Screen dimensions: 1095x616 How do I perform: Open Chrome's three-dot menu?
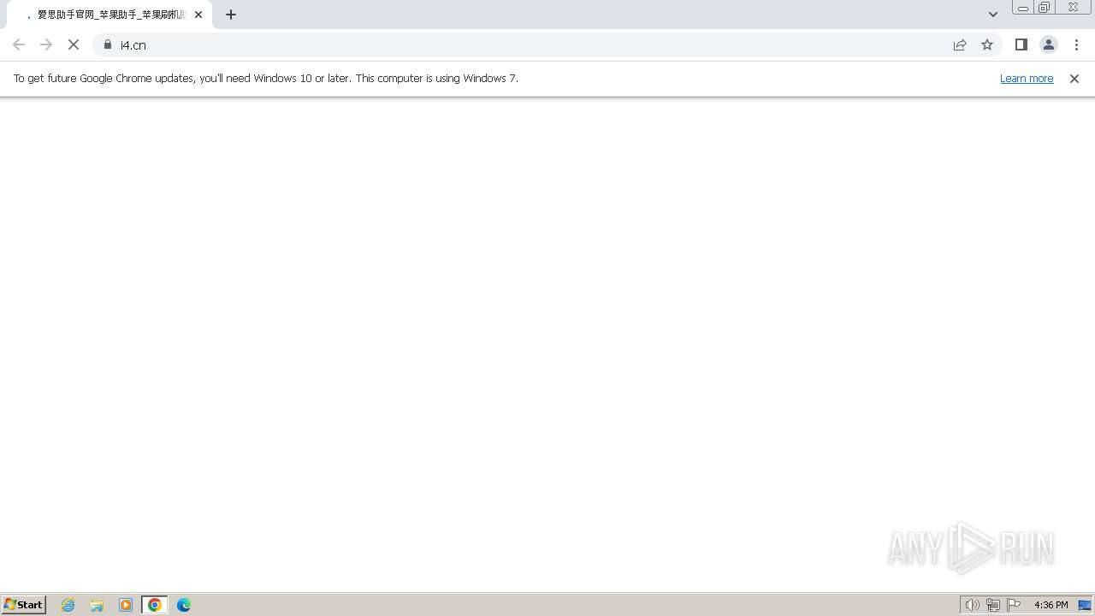pos(1076,44)
